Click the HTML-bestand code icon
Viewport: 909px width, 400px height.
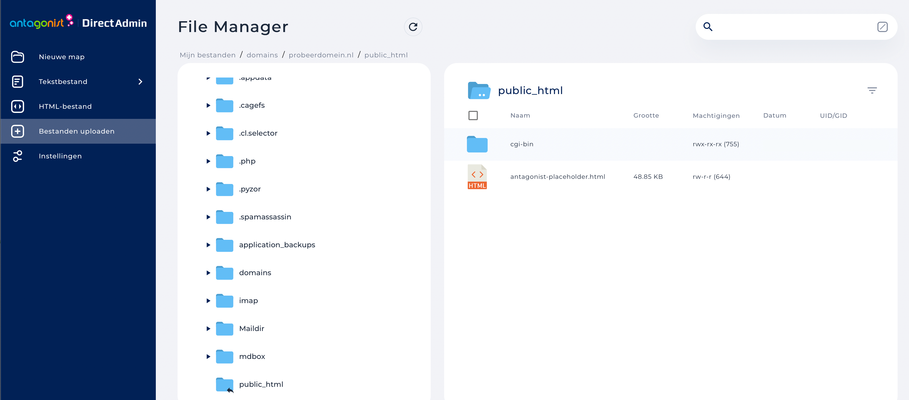pos(17,106)
